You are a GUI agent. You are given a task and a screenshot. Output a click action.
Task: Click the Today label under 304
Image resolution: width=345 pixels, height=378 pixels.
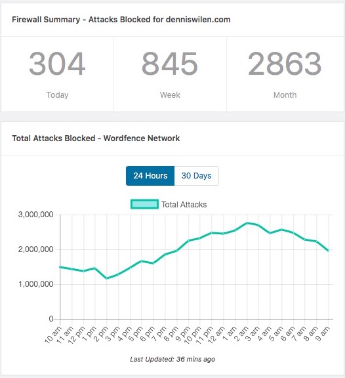(57, 95)
